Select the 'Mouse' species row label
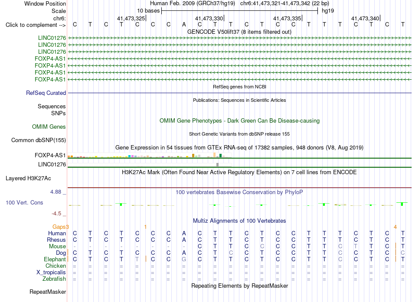Image resolution: width=412 pixels, height=302 pixels. [57, 247]
